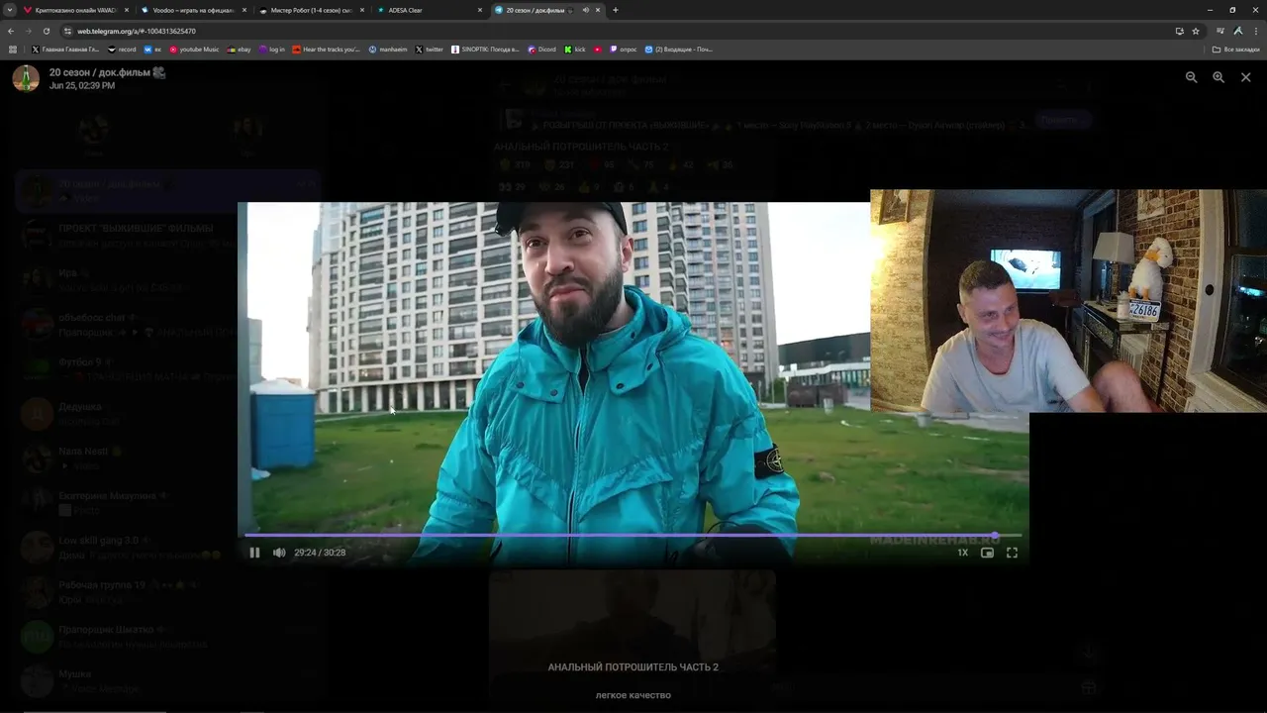Reload the current page
The image size is (1267, 713).
pyautogui.click(x=46, y=31)
